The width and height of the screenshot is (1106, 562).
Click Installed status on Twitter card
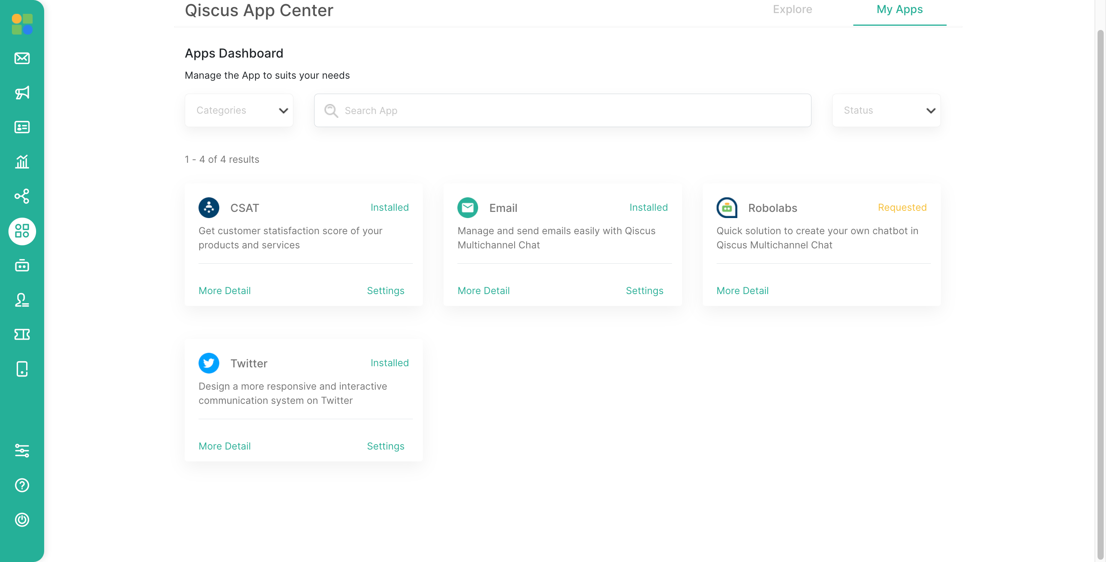click(389, 363)
